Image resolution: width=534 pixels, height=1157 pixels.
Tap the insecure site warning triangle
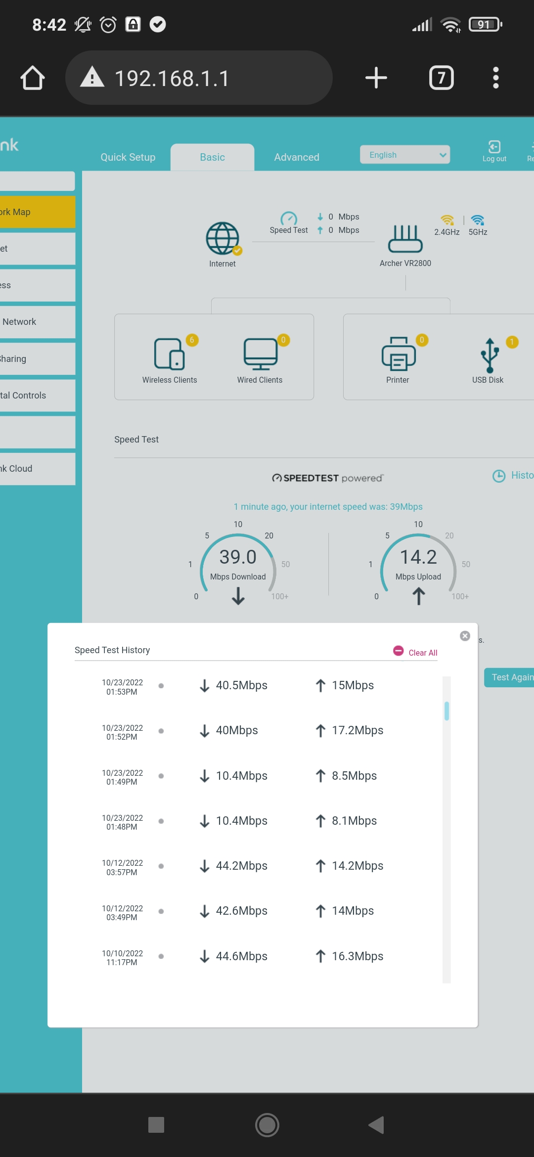[x=92, y=78]
